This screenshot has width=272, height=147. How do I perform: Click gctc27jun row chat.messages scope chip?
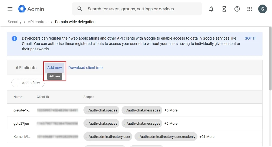point(142,124)
